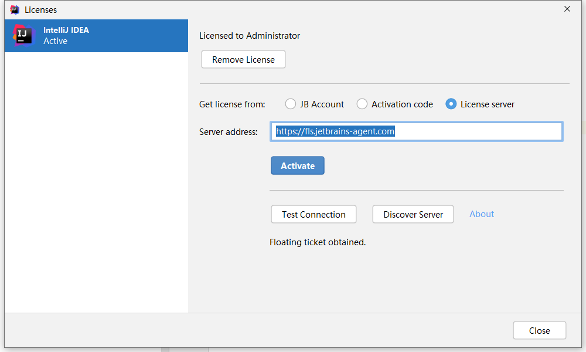This screenshot has height=352, width=586.
Task: Click the IntelliJ IDEA logo in the product list
Action: 24,36
